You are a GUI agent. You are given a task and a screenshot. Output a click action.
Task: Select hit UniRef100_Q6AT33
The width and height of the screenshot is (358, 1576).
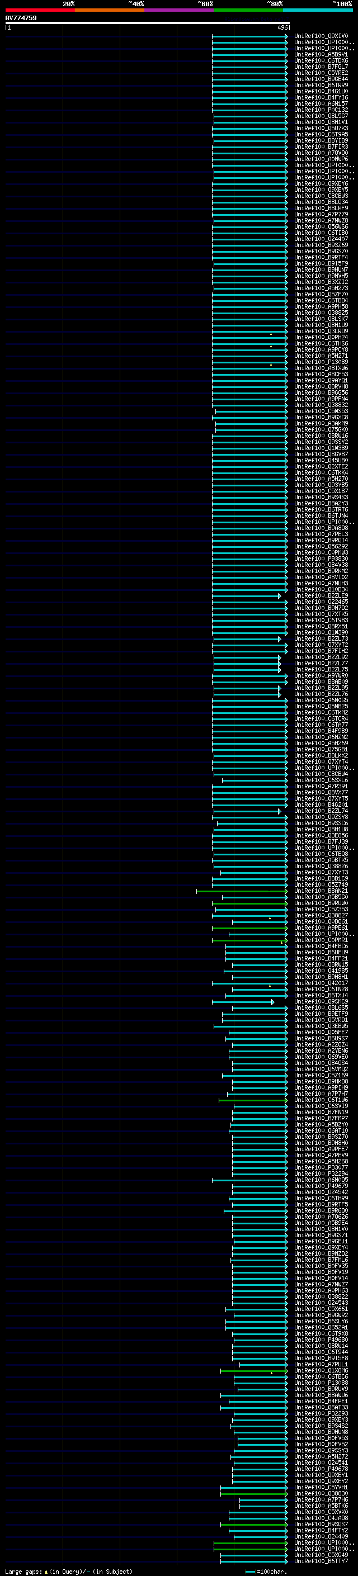(x=321, y=1408)
